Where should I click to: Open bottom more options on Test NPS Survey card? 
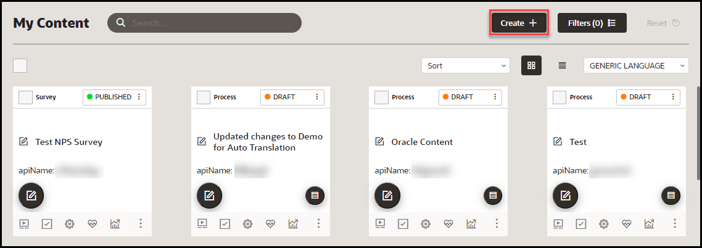141,223
